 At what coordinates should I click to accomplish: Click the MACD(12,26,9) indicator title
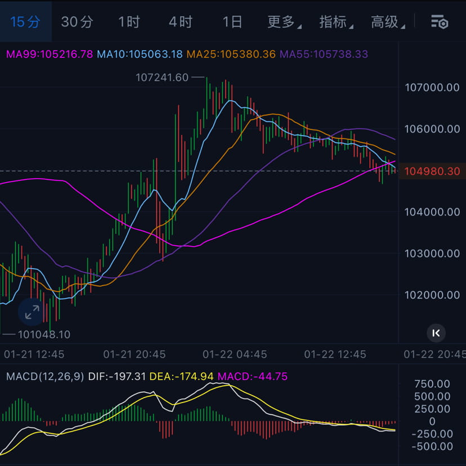(45, 377)
